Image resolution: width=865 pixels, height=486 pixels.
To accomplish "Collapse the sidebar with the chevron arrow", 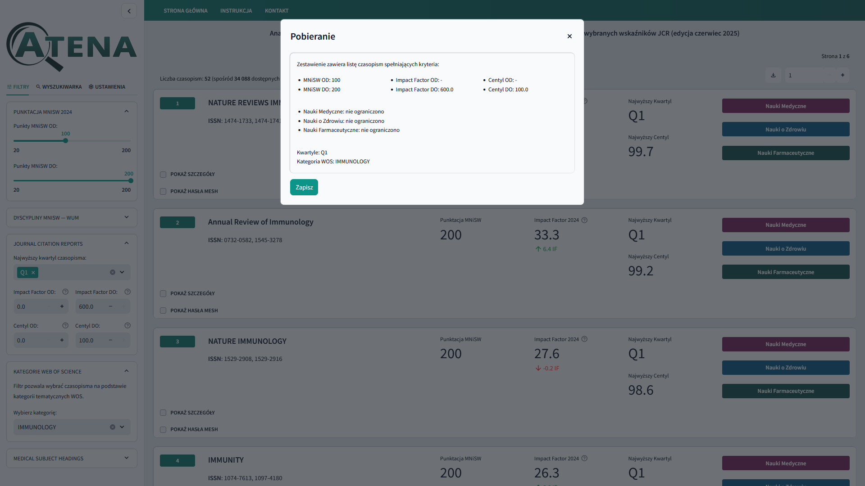I will [129, 11].
